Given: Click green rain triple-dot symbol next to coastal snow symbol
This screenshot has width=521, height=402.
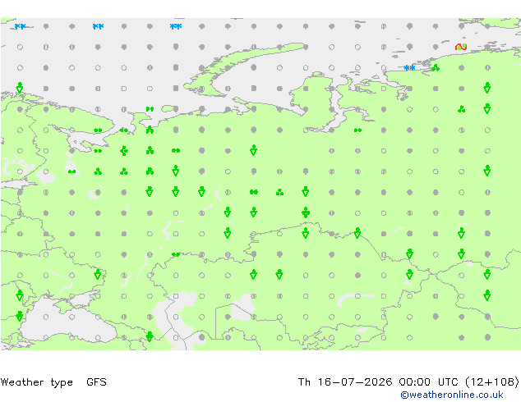Looking at the screenshot, I should tap(436, 67).
